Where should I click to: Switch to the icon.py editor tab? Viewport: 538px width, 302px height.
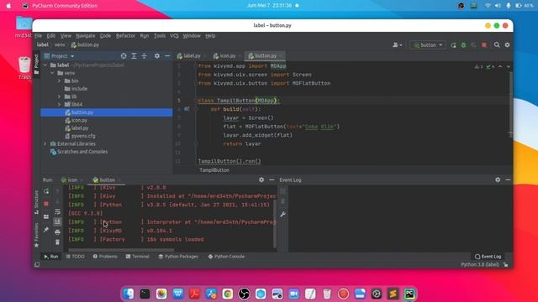[228, 56]
